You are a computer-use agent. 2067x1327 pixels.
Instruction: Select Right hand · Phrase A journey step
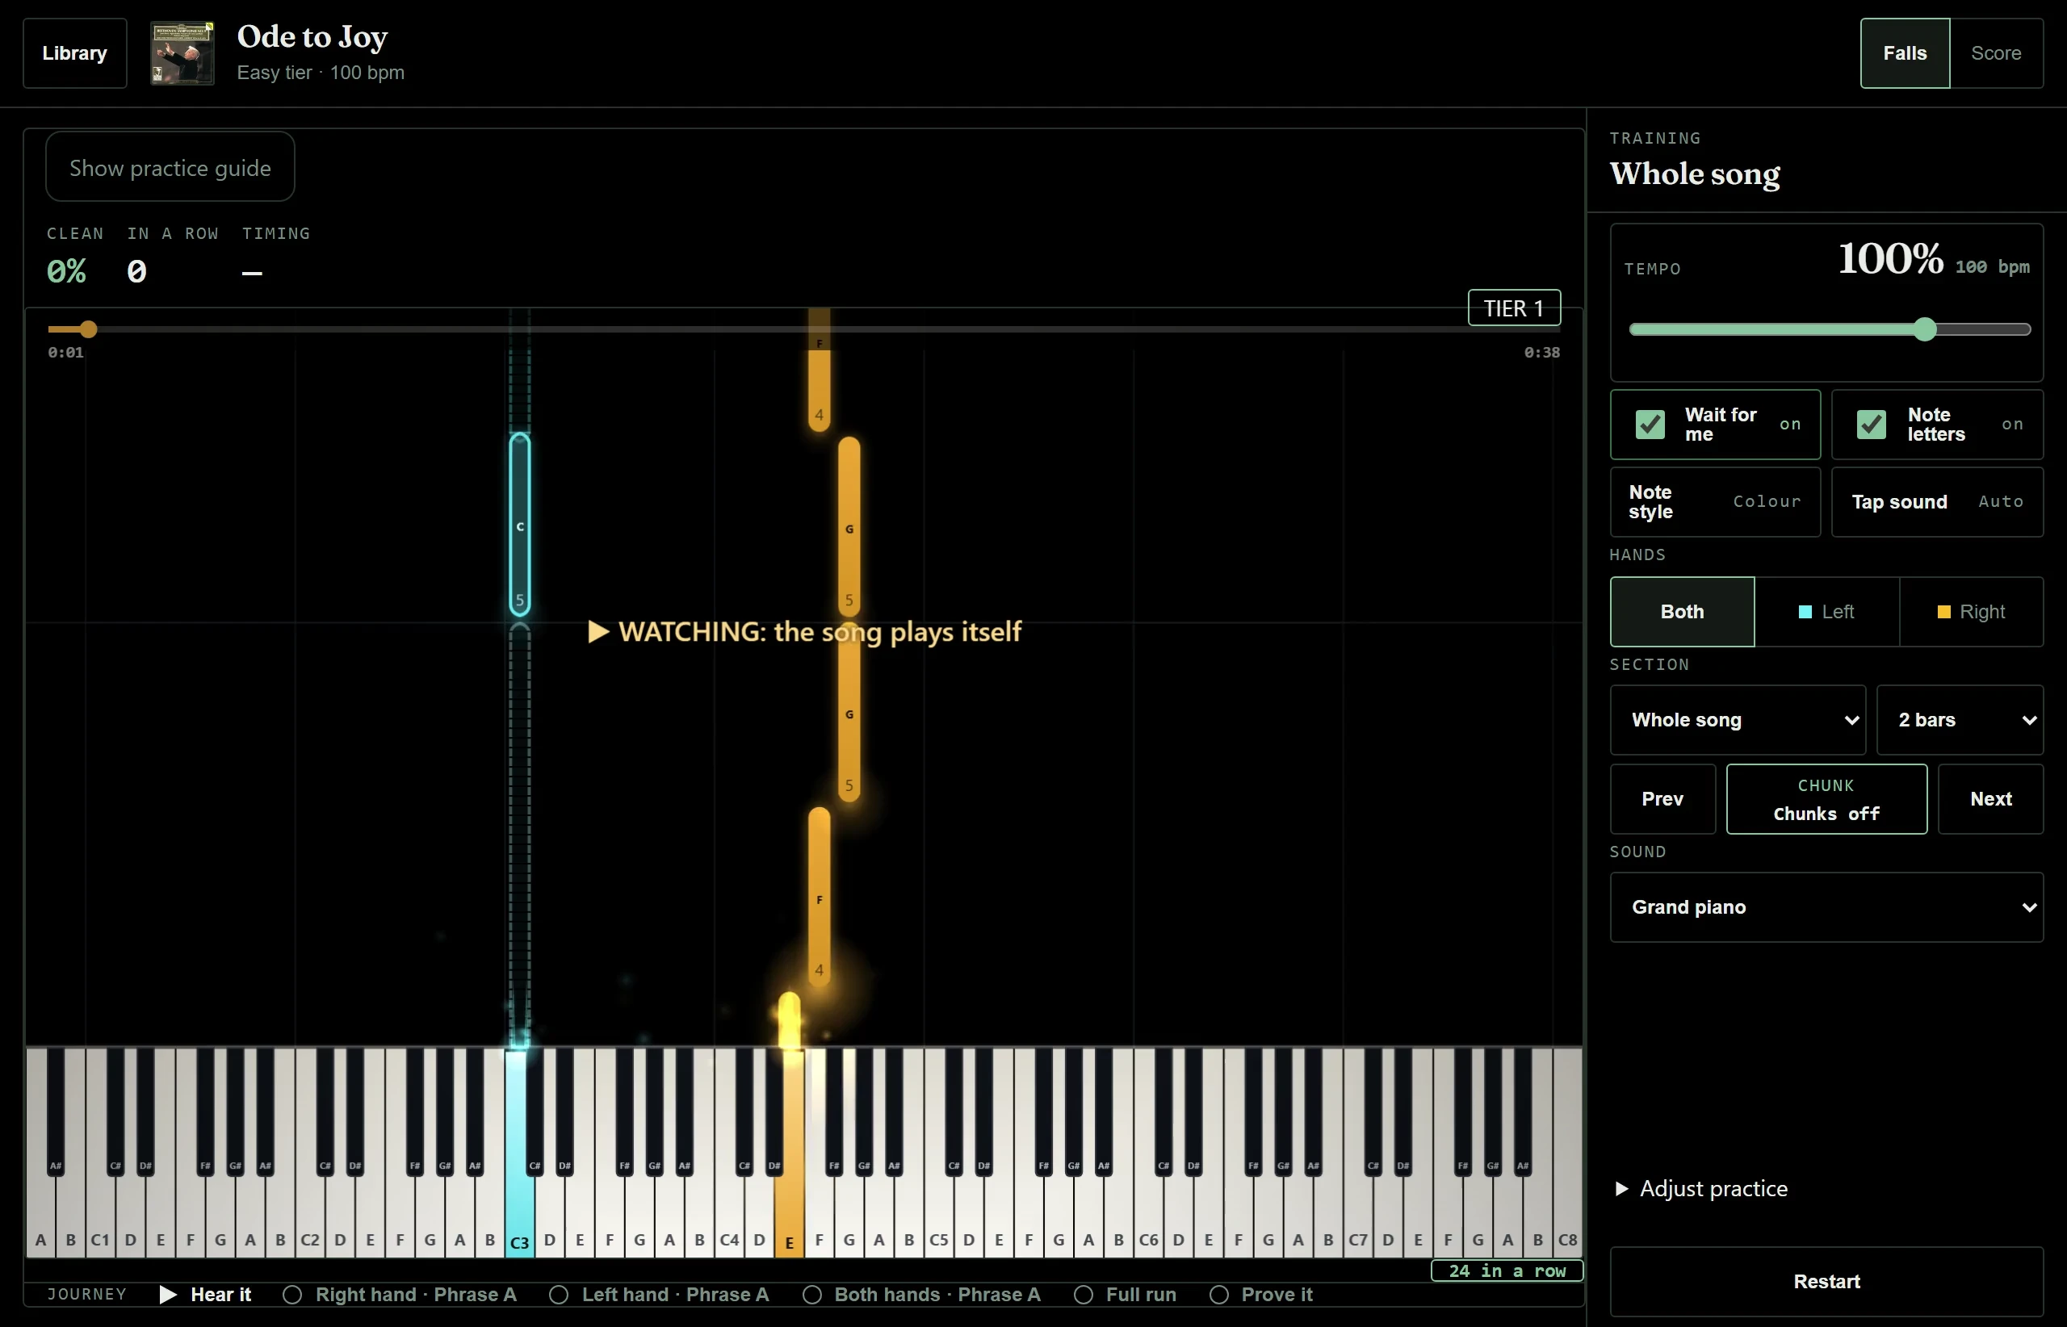(400, 1294)
